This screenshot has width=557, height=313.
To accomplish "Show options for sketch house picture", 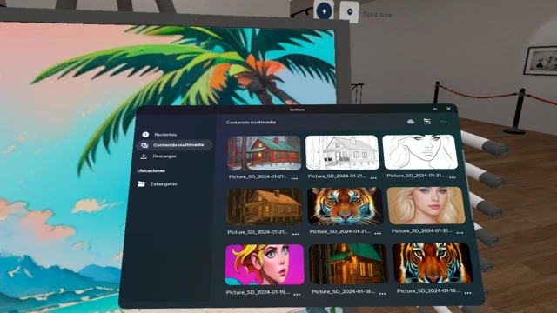I will [x=373, y=178].
